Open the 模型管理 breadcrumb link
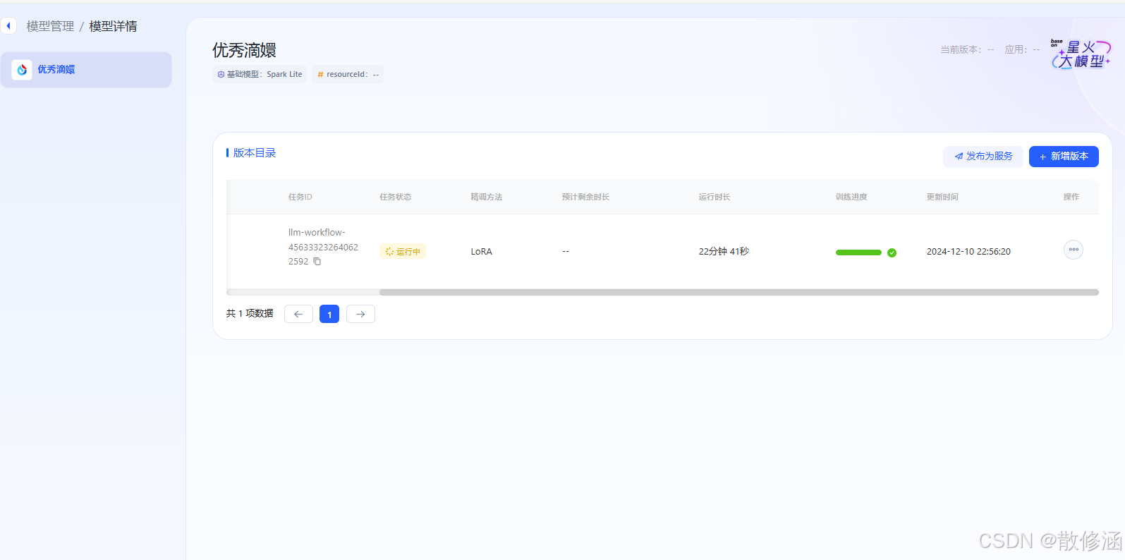The width and height of the screenshot is (1125, 560). (50, 26)
